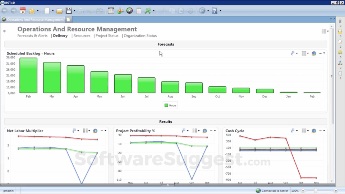This screenshot has width=345, height=194.
Task: Switch to the Resources view
Action: [82, 36]
